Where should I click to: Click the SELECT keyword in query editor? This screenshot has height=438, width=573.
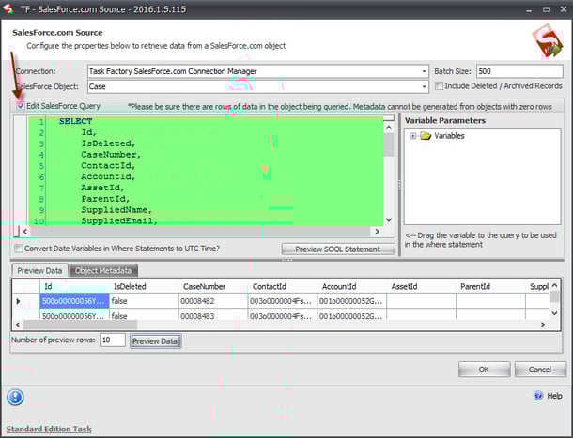click(x=76, y=121)
